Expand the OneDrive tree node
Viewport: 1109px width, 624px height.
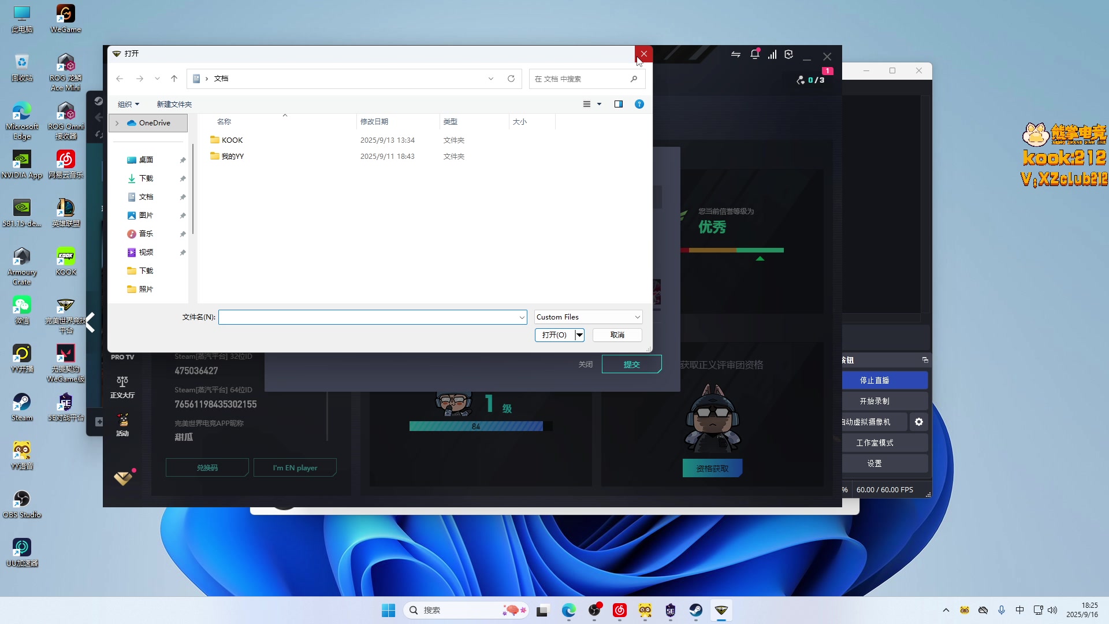click(x=117, y=123)
